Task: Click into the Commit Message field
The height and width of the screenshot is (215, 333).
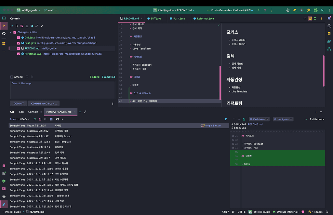Action: (62, 90)
